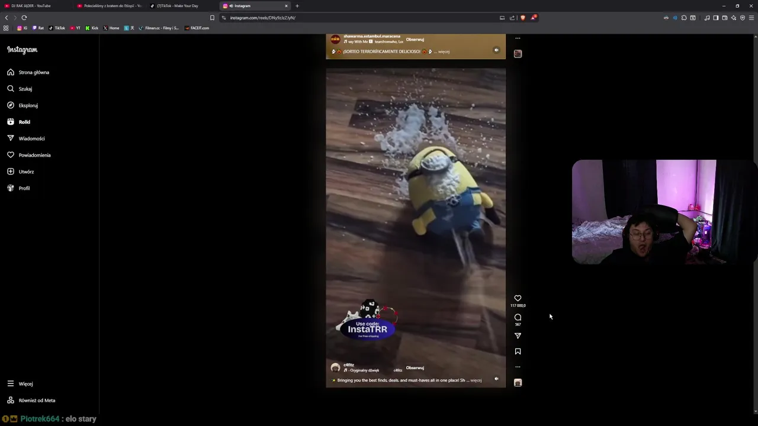Click the Instagram logo

click(22, 50)
